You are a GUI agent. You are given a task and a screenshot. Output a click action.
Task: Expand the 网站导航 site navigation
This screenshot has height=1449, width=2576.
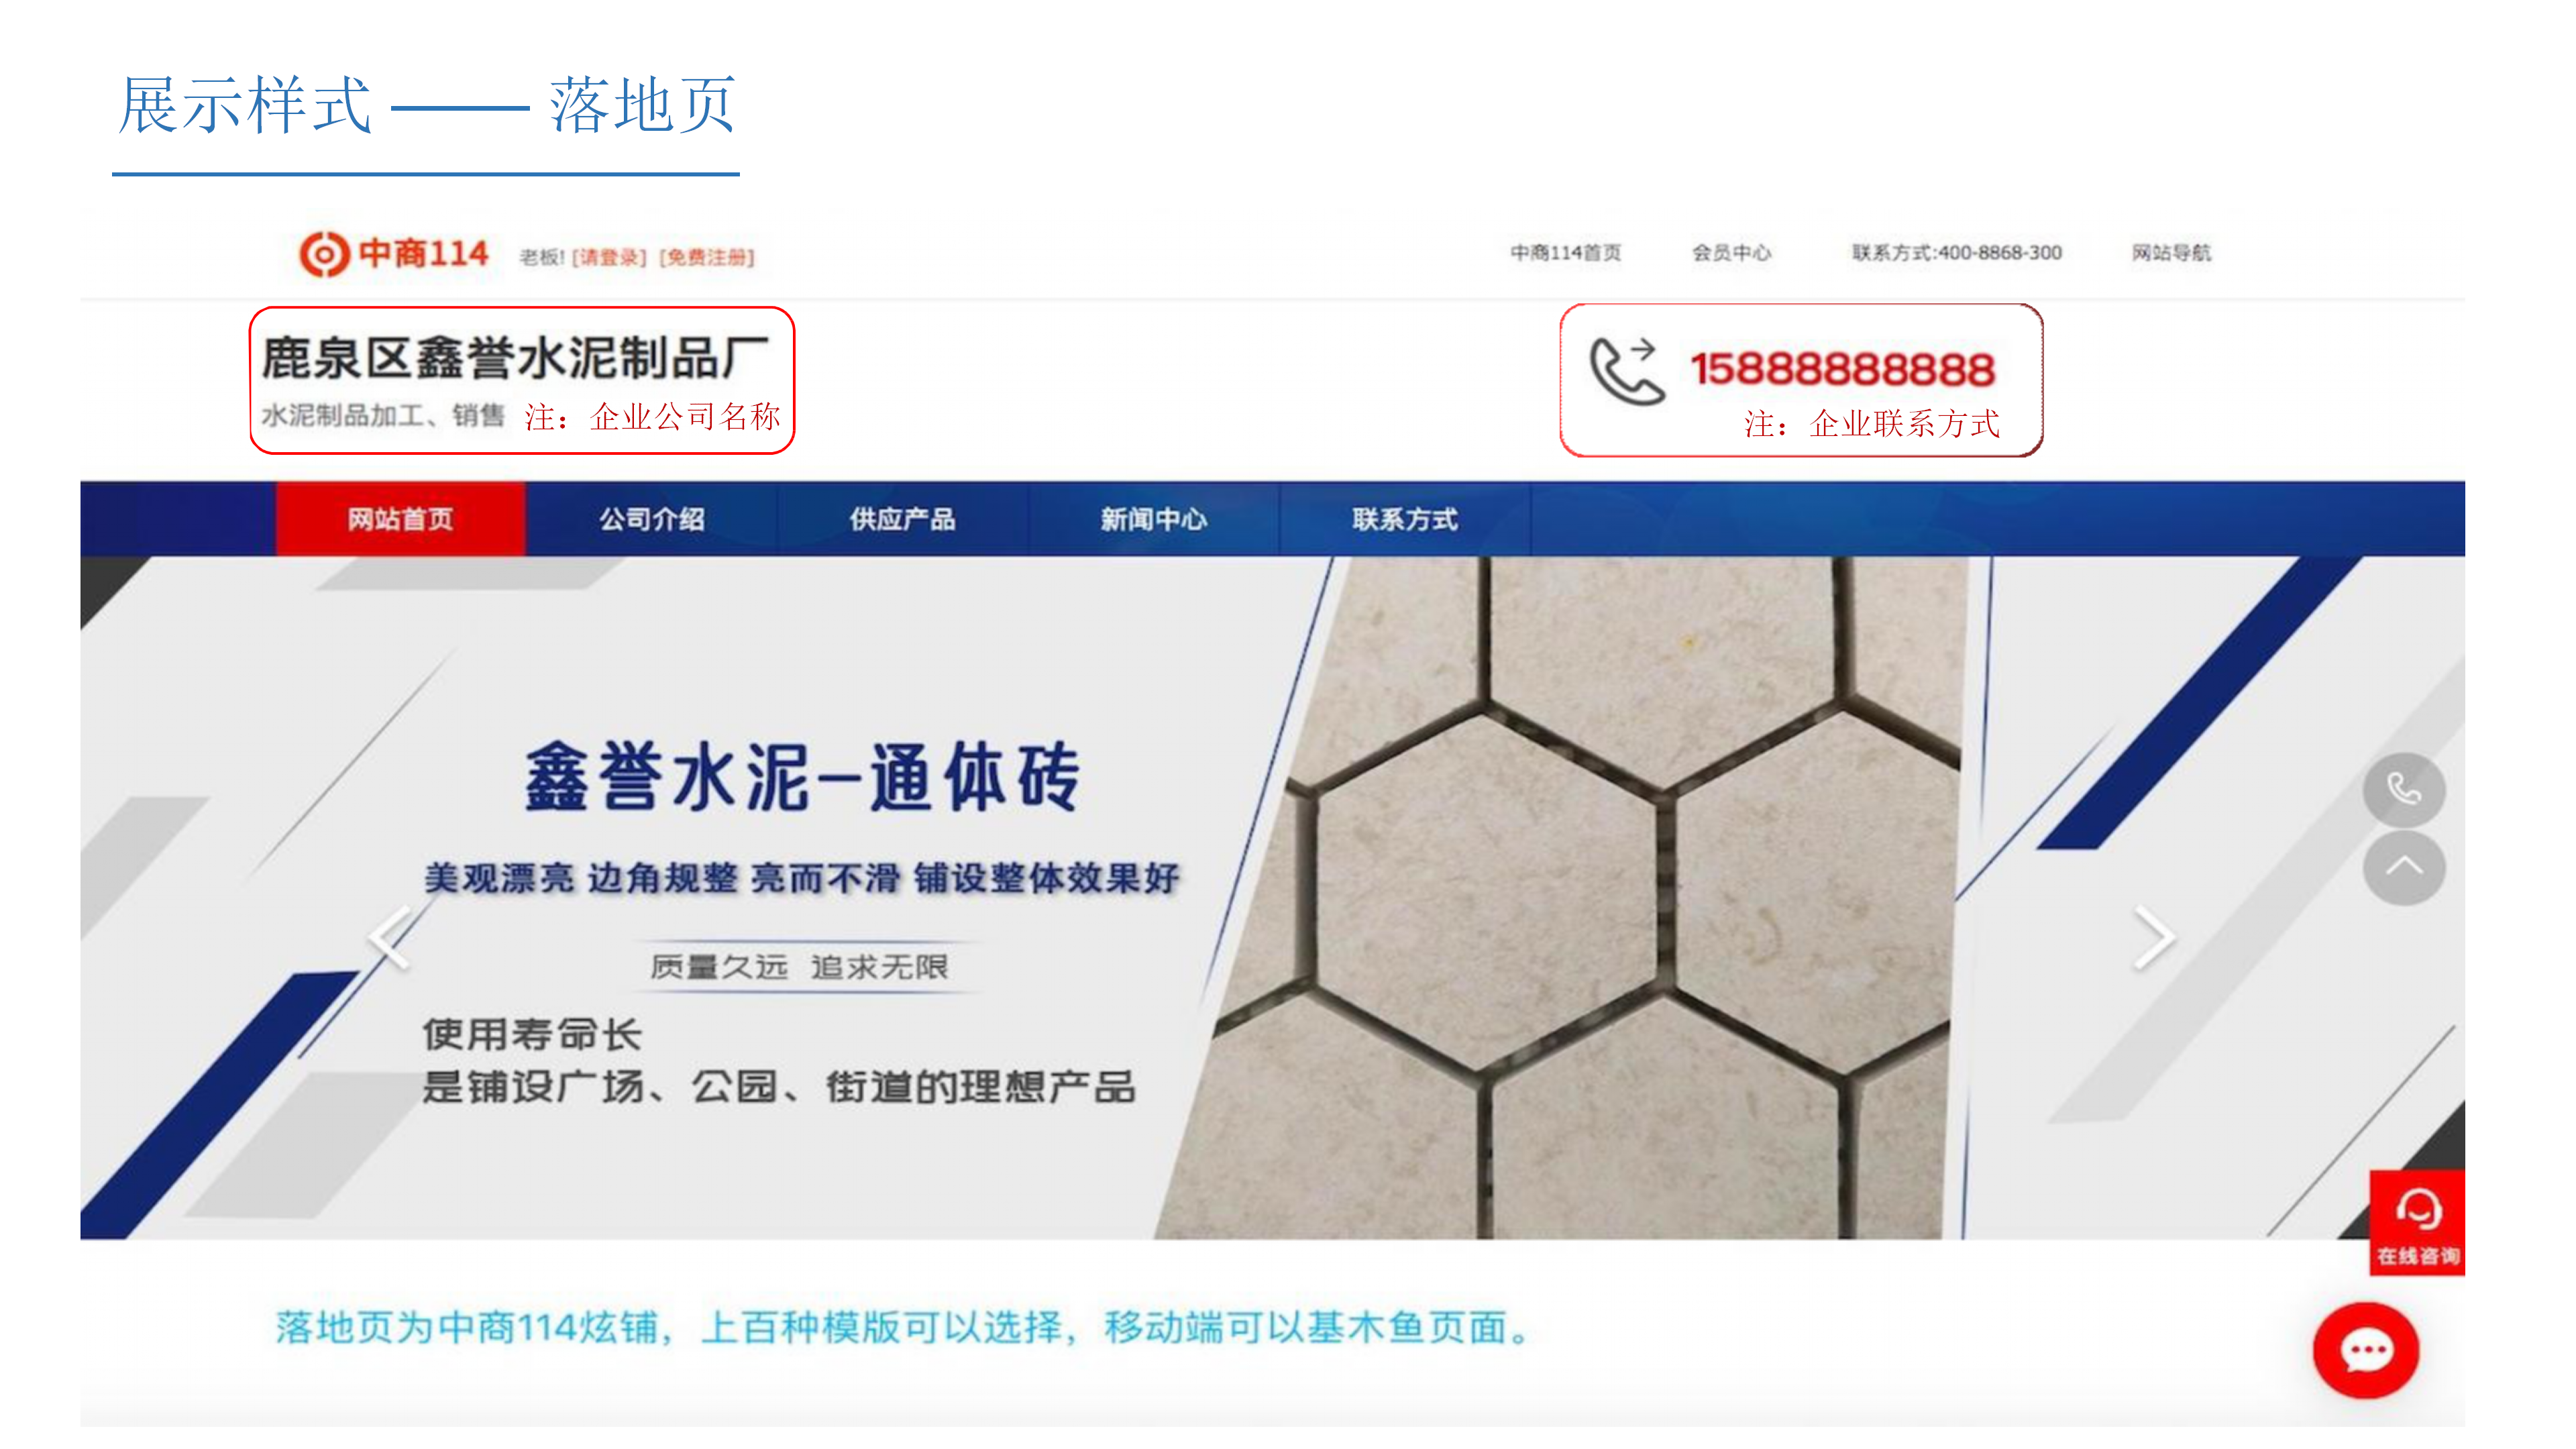[2171, 253]
